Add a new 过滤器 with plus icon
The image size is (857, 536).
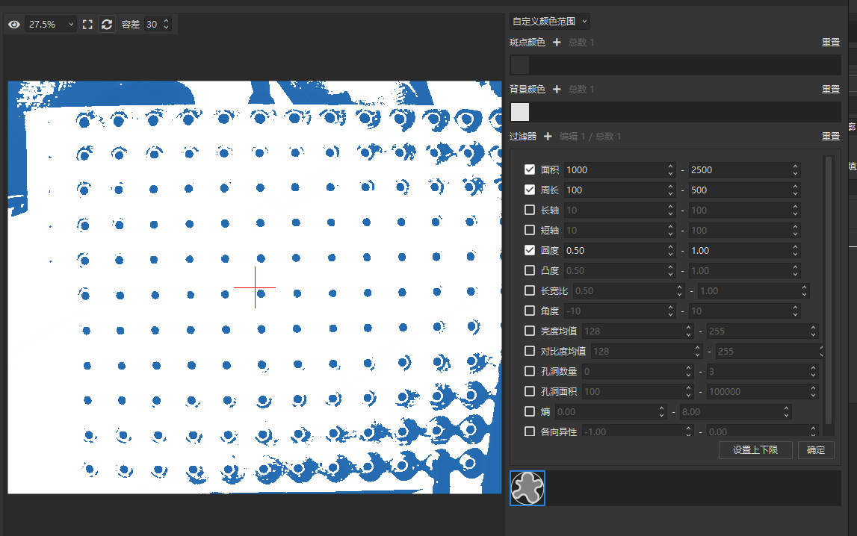pos(548,137)
